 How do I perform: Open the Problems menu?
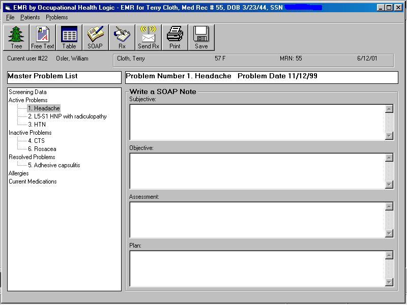(56, 17)
